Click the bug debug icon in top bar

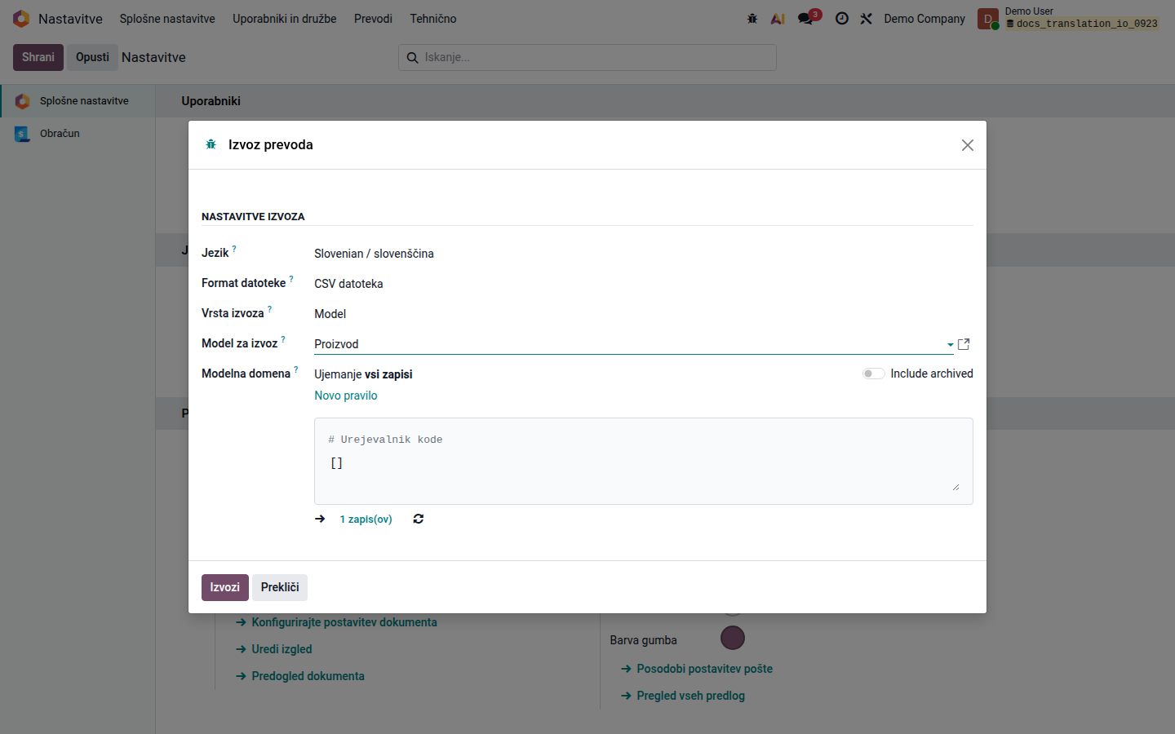click(x=752, y=19)
